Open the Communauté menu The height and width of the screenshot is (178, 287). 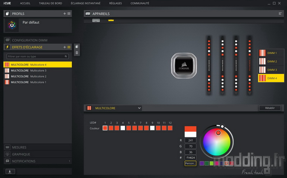click(140, 3)
